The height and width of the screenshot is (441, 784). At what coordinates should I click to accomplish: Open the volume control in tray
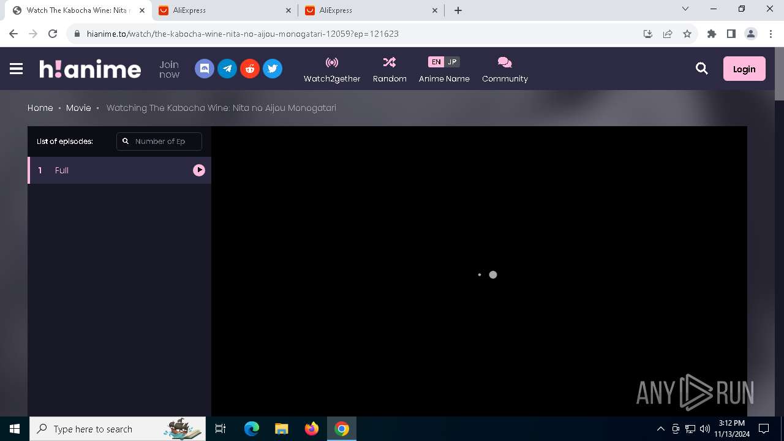tap(705, 429)
